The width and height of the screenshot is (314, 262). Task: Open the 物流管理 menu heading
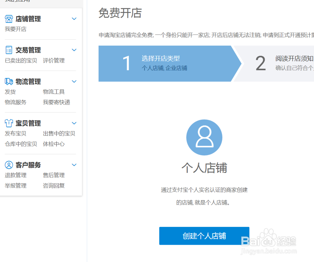point(28,82)
